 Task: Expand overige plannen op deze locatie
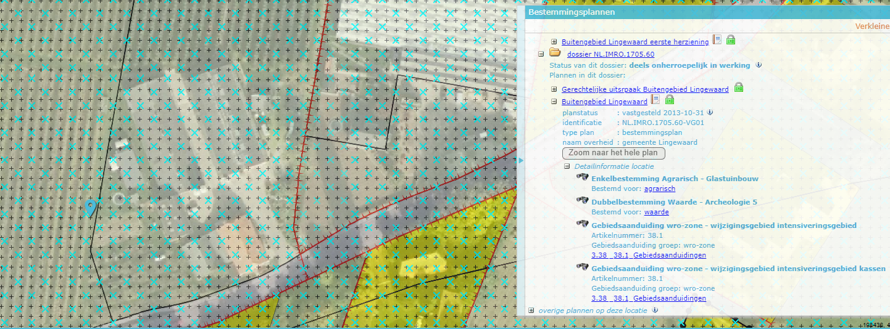click(x=532, y=311)
